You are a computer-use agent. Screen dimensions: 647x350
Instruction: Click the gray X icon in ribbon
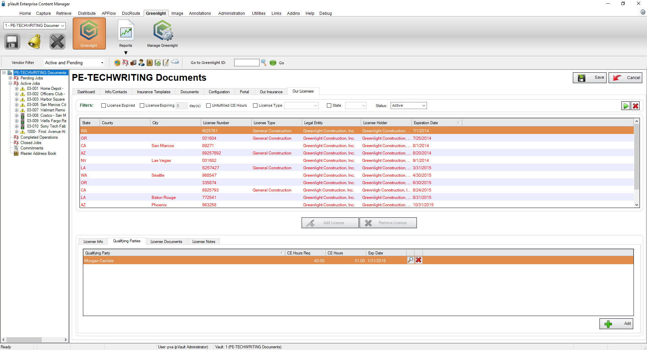pyautogui.click(x=57, y=42)
